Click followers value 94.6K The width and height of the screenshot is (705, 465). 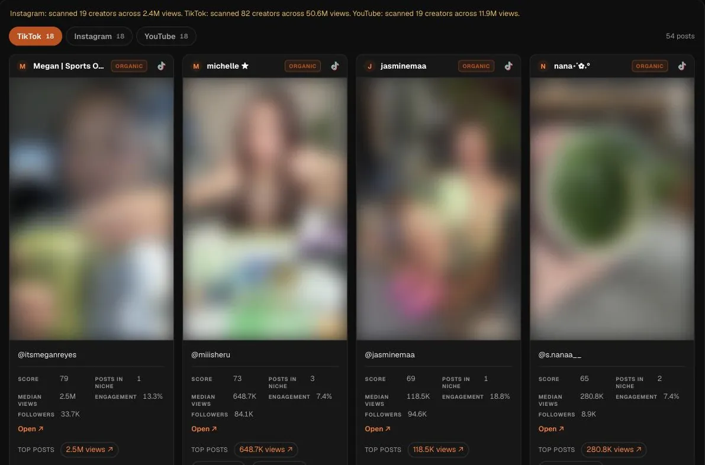coord(417,414)
